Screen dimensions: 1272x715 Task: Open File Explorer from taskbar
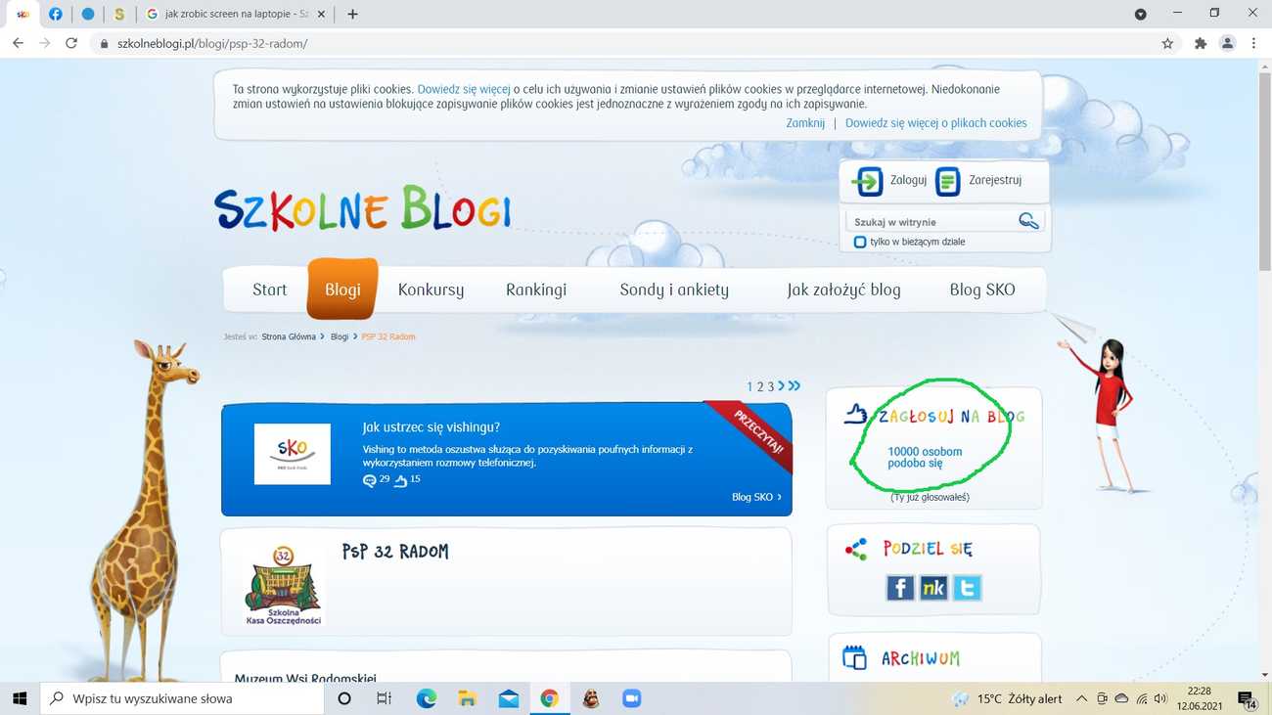coord(467,698)
